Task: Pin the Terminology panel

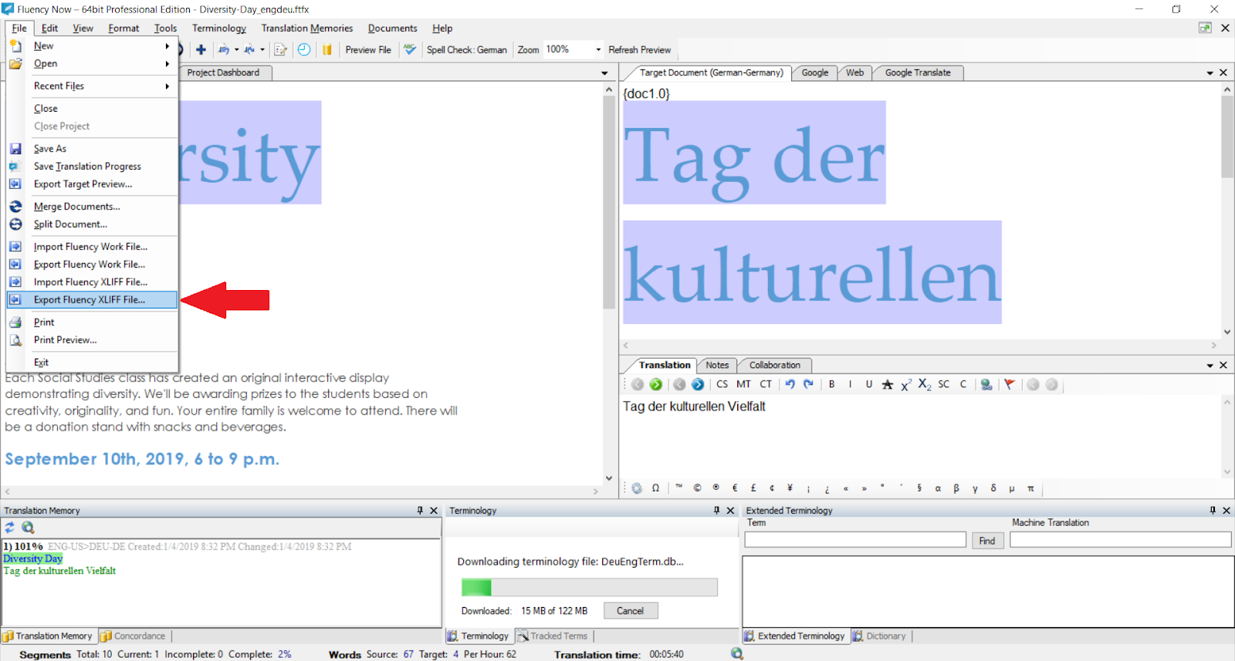Action: coord(716,511)
